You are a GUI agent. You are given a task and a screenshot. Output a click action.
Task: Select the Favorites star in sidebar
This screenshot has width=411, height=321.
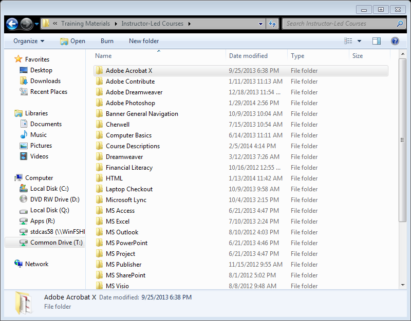pyautogui.click(x=18, y=59)
